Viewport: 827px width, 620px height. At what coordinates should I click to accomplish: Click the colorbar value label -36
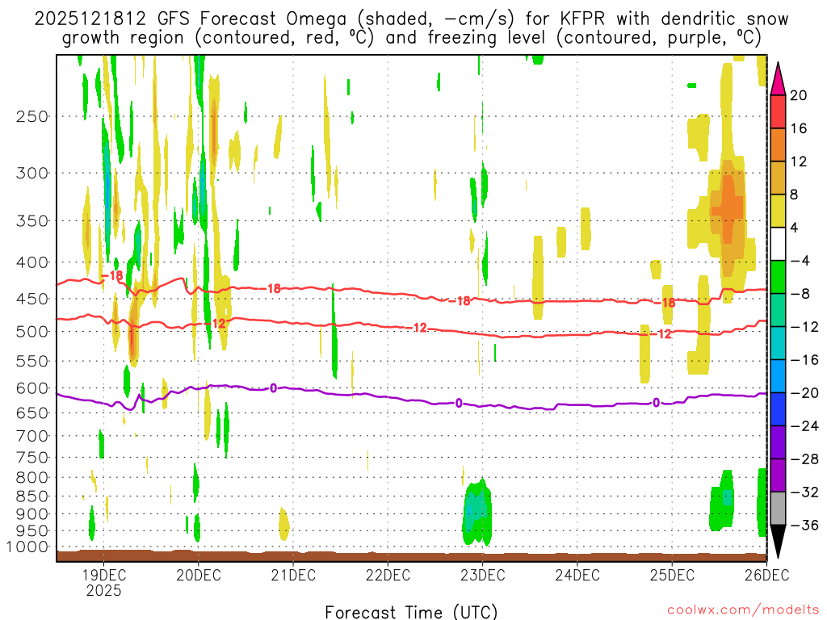pyautogui.click(x=805, y=525)
